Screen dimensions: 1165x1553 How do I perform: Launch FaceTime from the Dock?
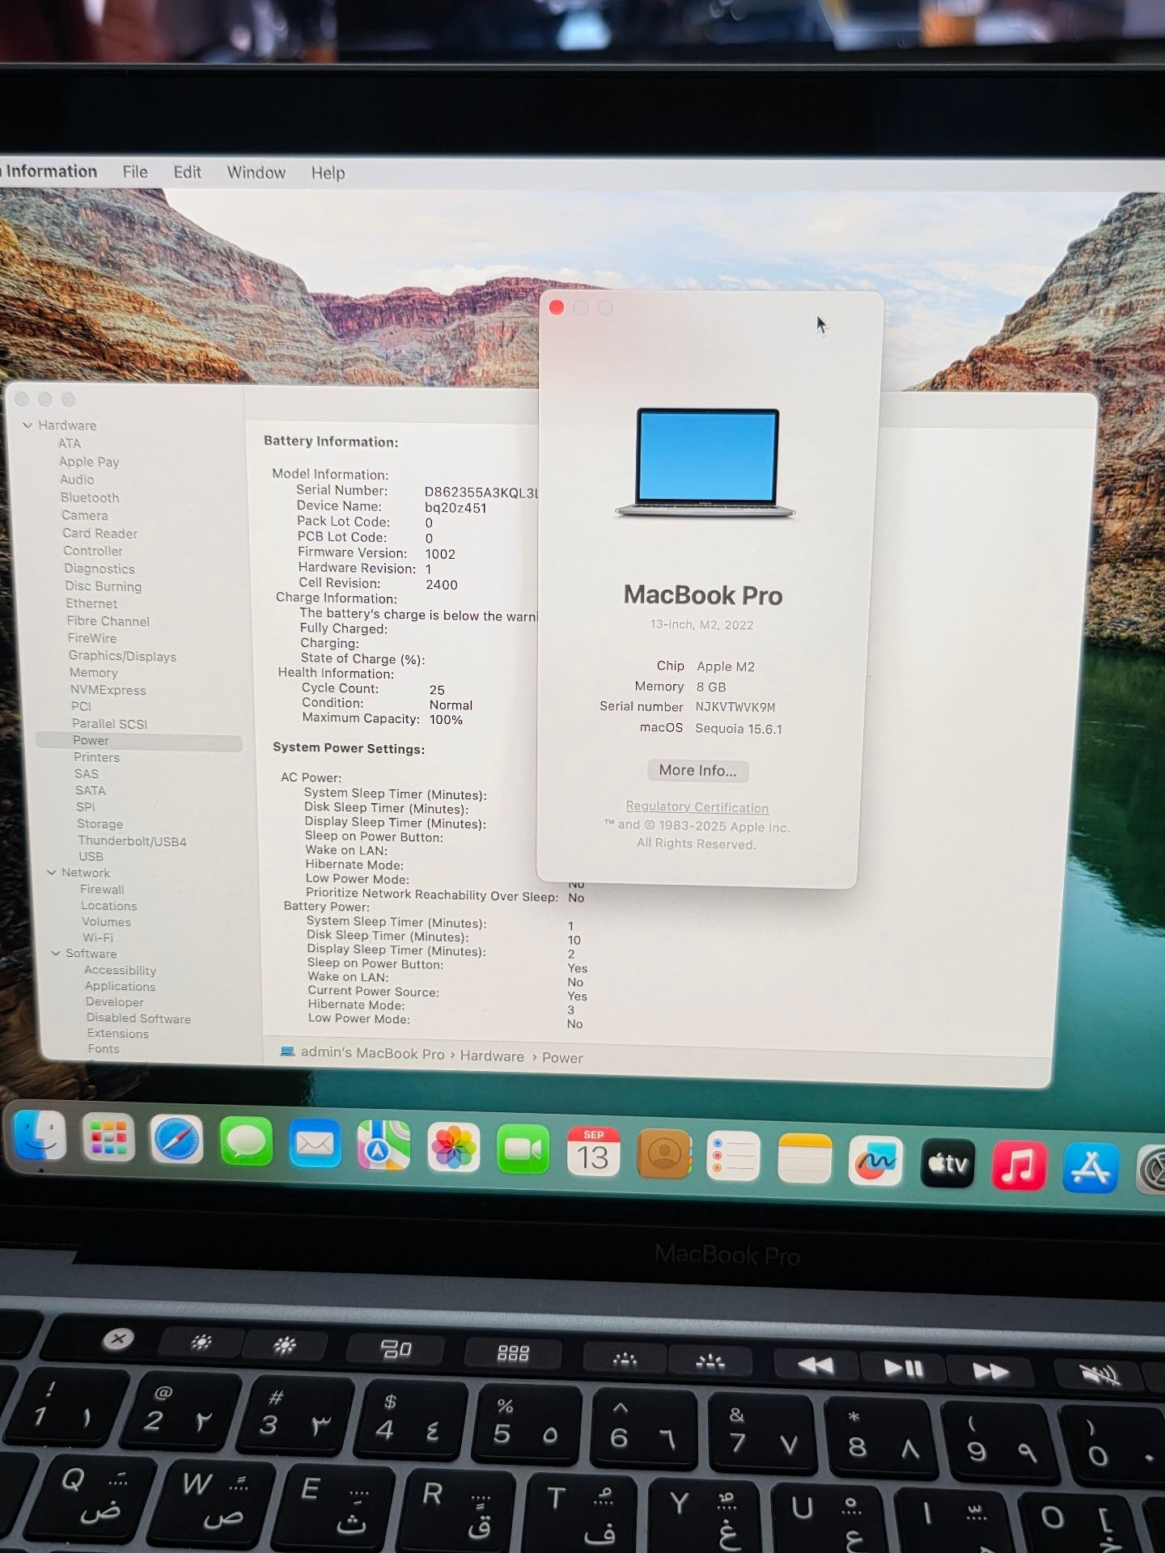coord(523,1149)
